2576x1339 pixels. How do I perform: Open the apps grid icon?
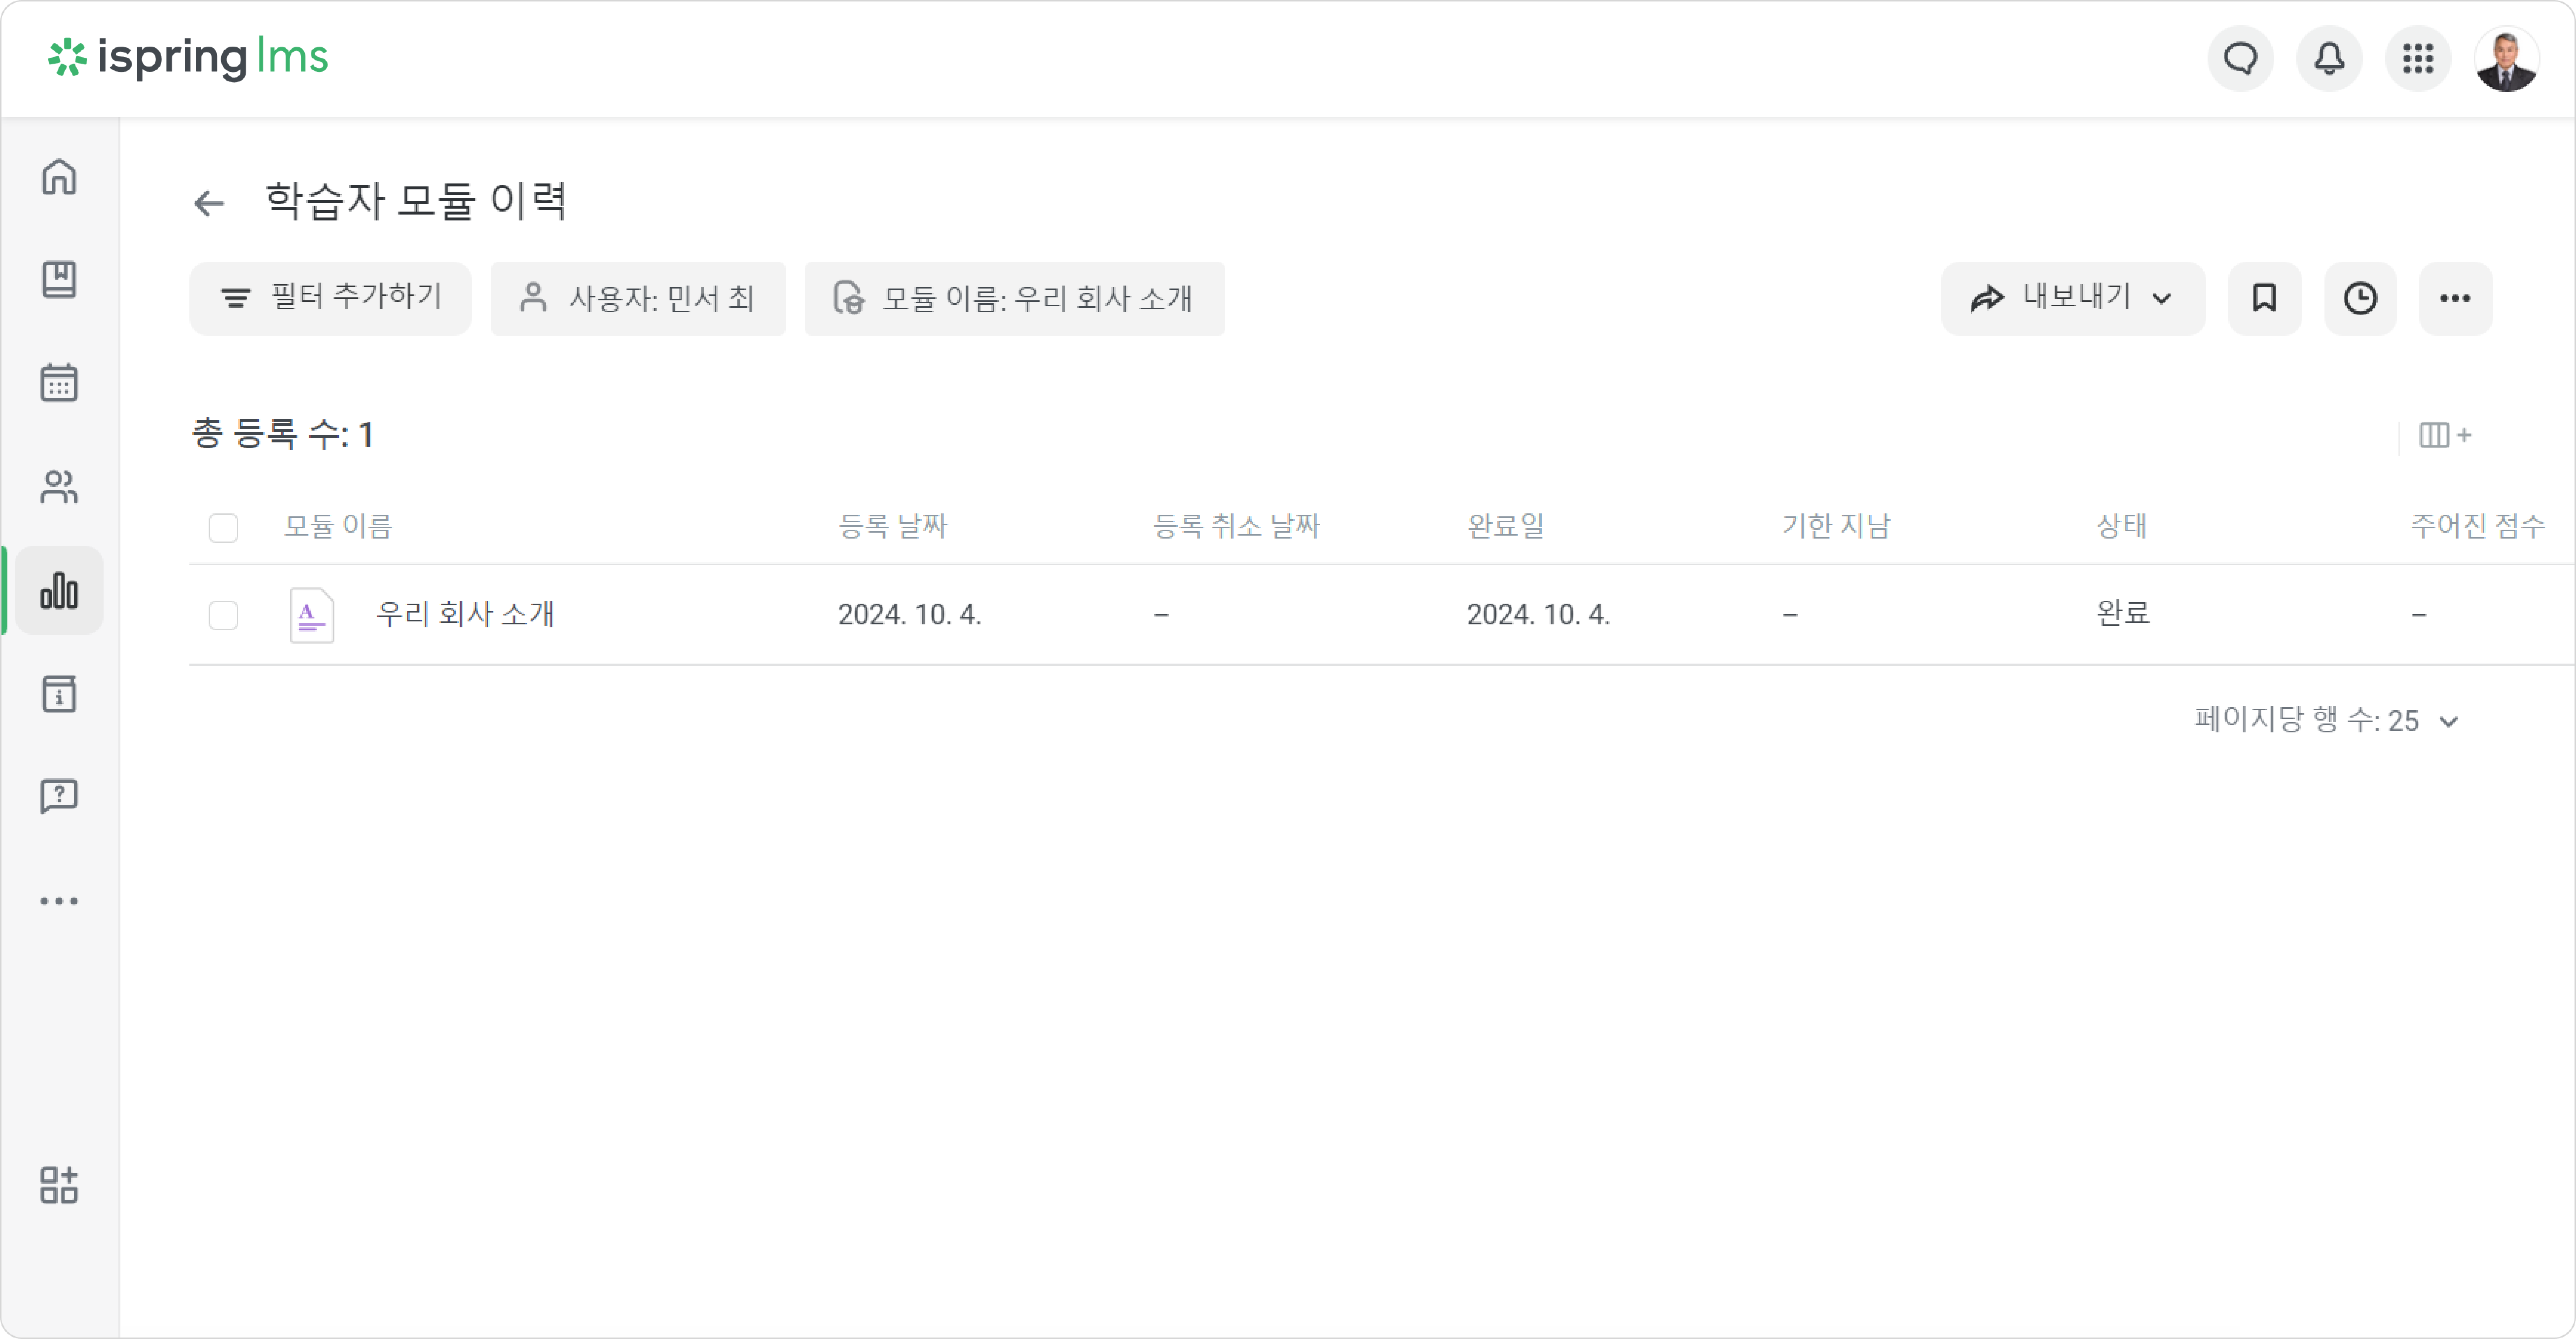pyautogui.click(x=2418, y=58)
